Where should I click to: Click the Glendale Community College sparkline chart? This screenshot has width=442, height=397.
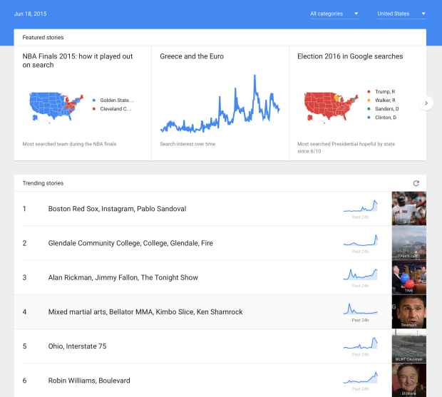(x=360, y=240)
